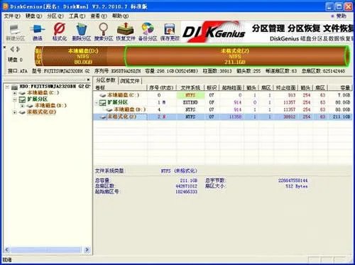
Task: Select the Local Disk (C:) row in partition table
Action: (222, 95)
